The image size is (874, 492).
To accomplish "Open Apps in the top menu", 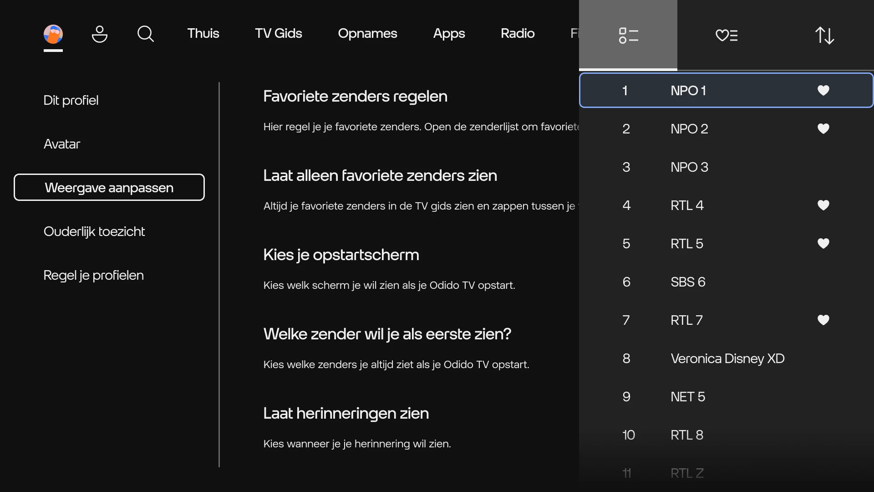I will tap(449, 33).
